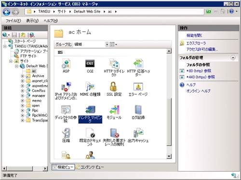Collapse the サイト tree node
This screenshot has height=180, width=241.
pos(11,61)
